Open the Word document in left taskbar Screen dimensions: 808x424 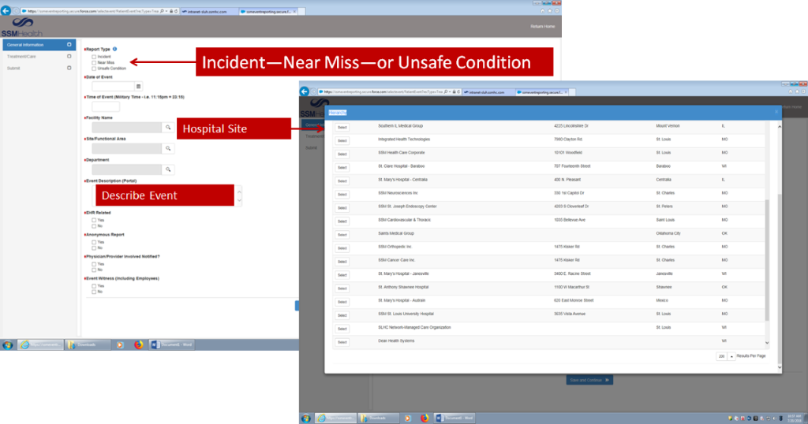pyautogui.click(x=172, y=344)
